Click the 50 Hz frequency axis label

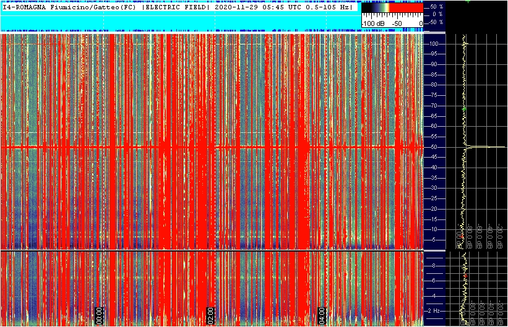tap(434, 147)
